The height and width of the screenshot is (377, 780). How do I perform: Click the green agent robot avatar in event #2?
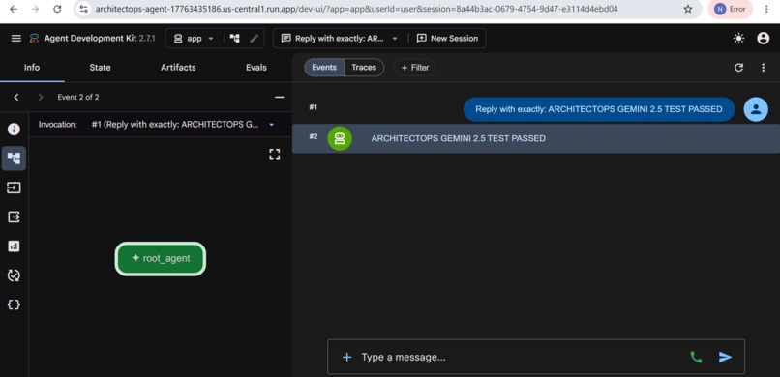[x=340, y=138]
